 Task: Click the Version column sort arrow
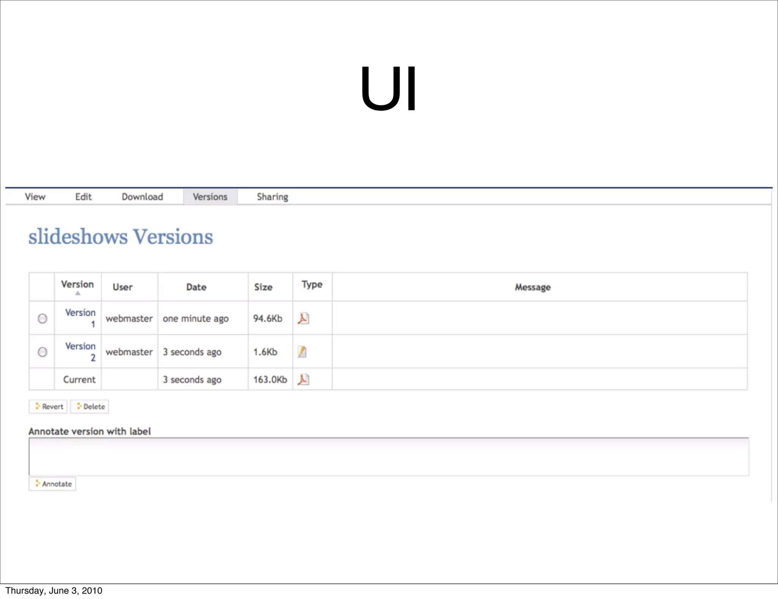pos(78,293)
